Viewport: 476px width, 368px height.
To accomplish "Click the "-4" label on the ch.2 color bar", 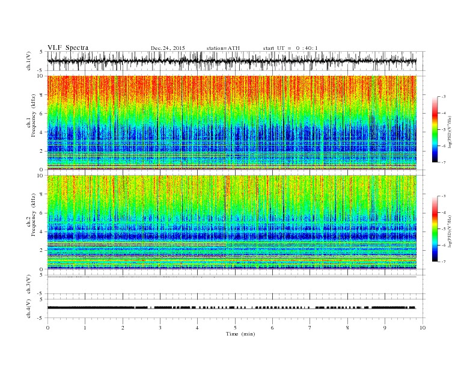I will [443, 212].
